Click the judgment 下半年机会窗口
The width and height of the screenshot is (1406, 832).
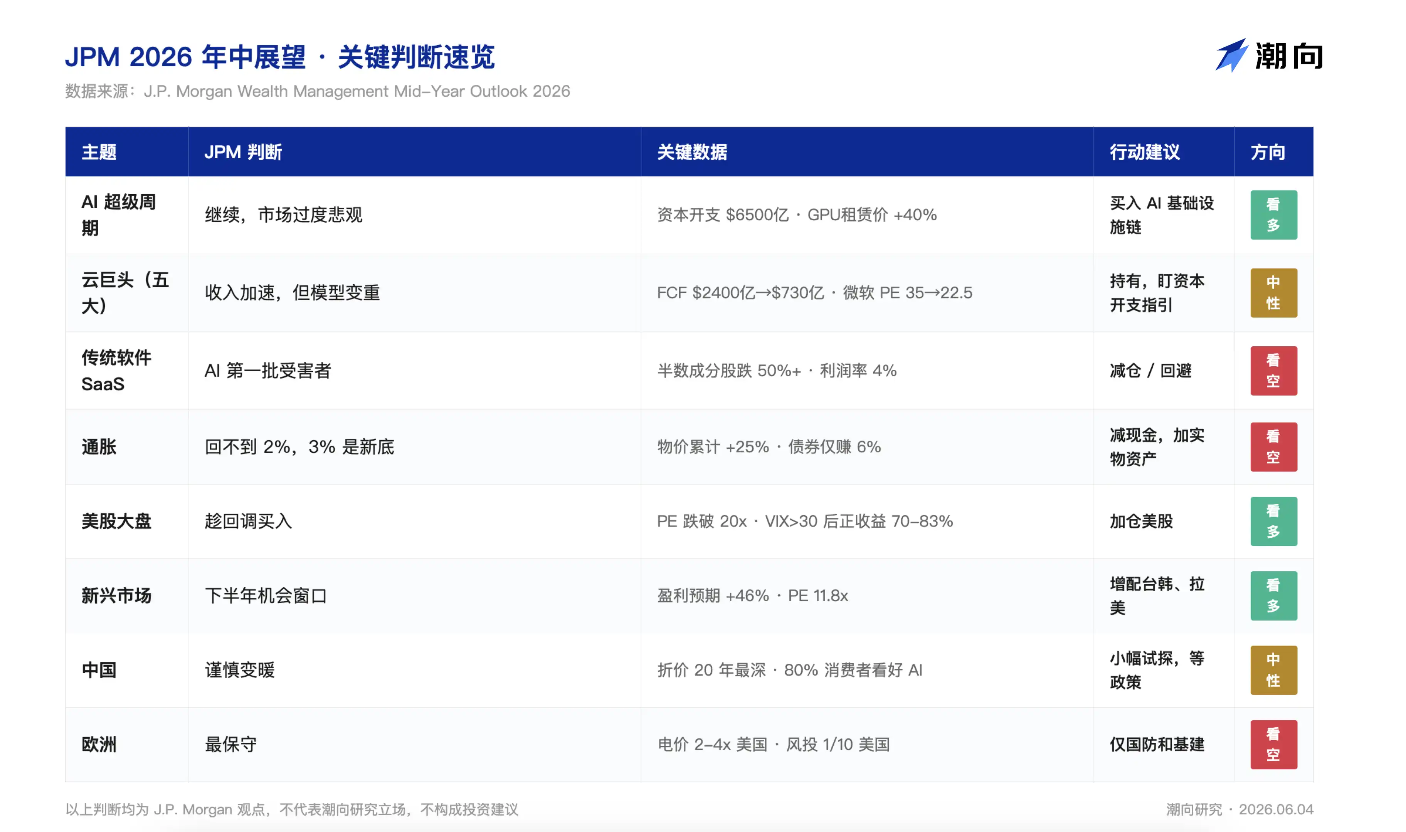[265, 595]
